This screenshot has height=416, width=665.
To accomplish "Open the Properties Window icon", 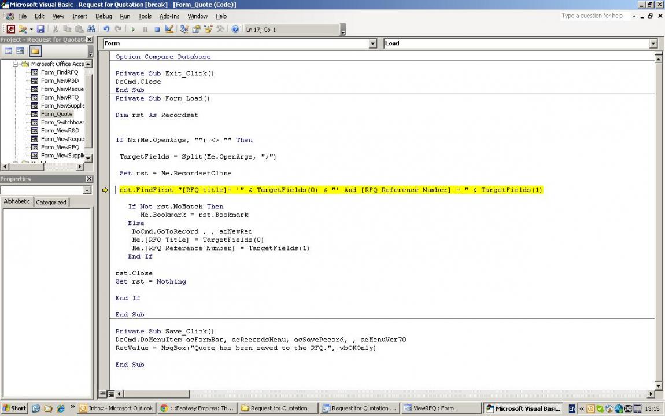I will [x=196, y=30].
